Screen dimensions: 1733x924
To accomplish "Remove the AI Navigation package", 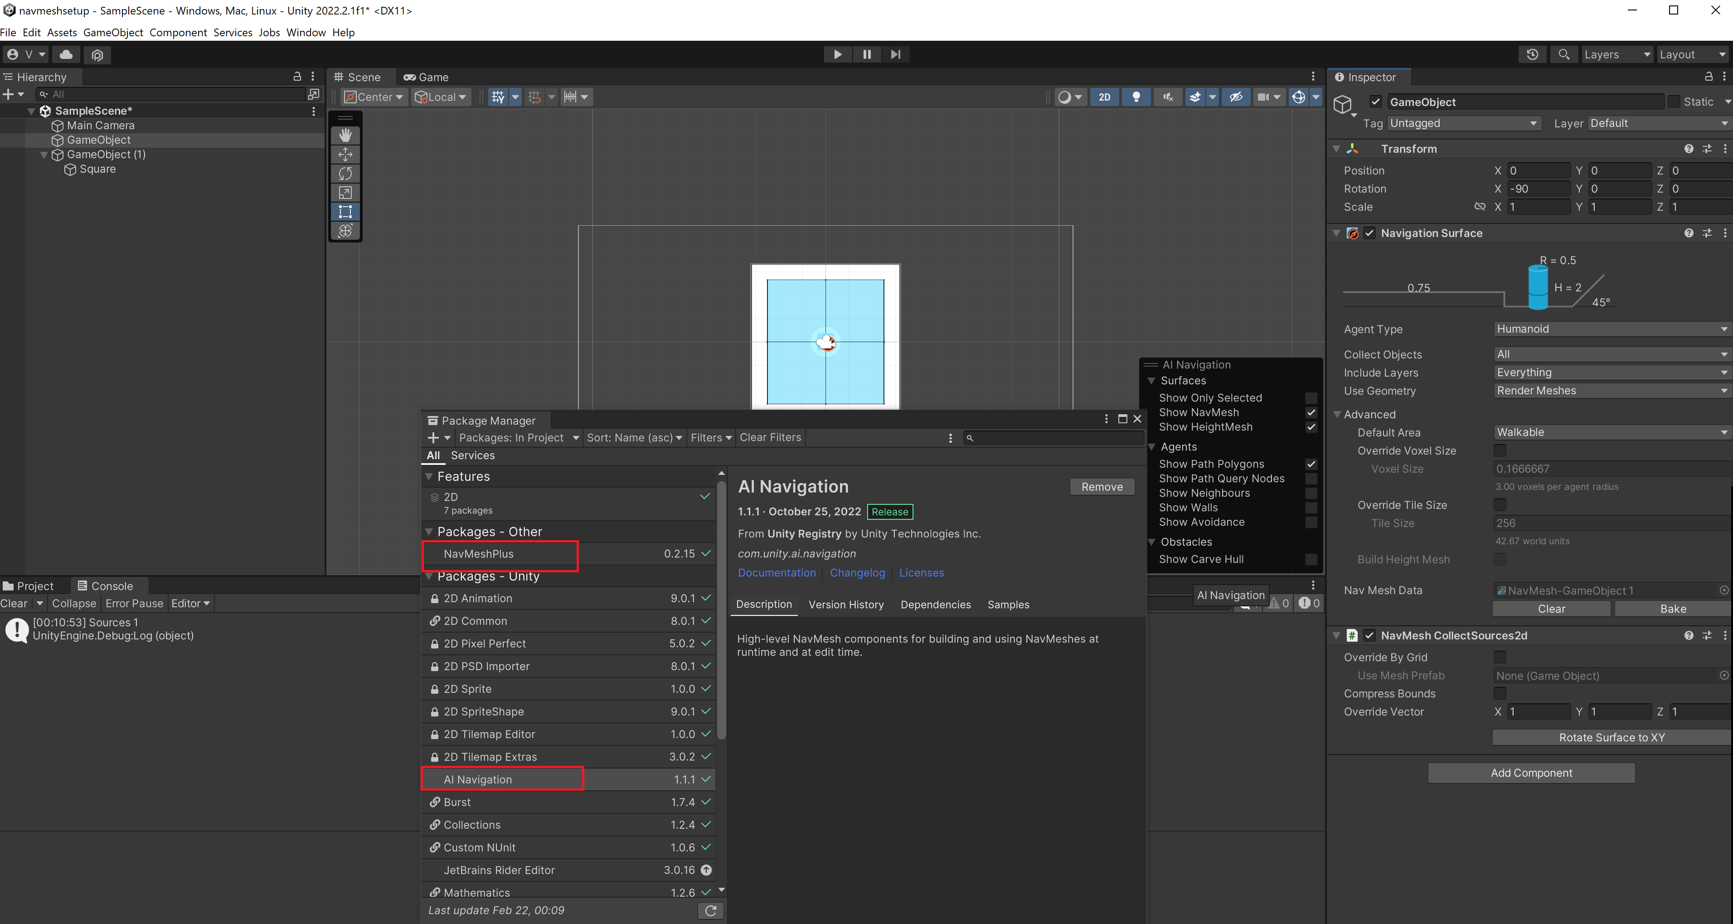I will [x=1101, y=487].
